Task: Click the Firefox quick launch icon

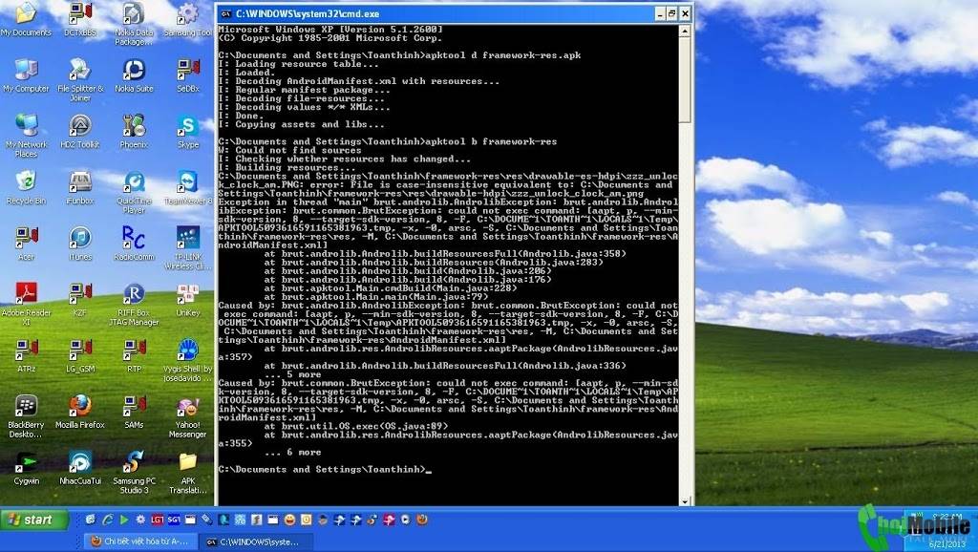Action: point(422,520)
